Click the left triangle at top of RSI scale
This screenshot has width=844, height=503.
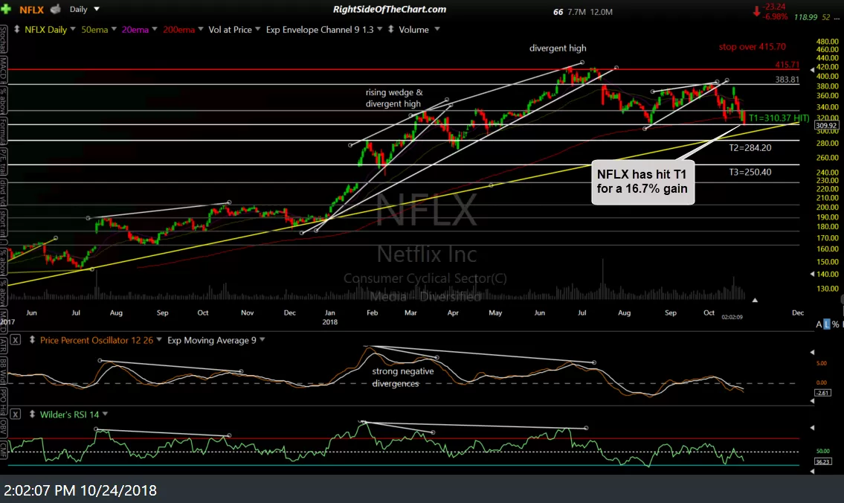pyautogui.click(x=812, y=428)
